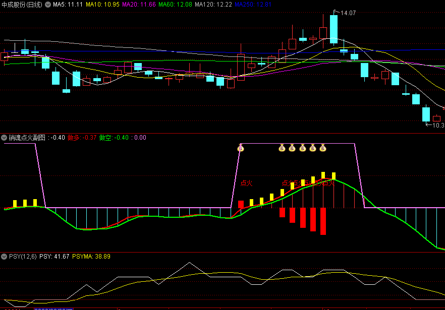The width and height of the screenshot is (445, 310).
Task: Click the MA120: 12.22 label
Action: pyautogui.click(x=213, y=5)
